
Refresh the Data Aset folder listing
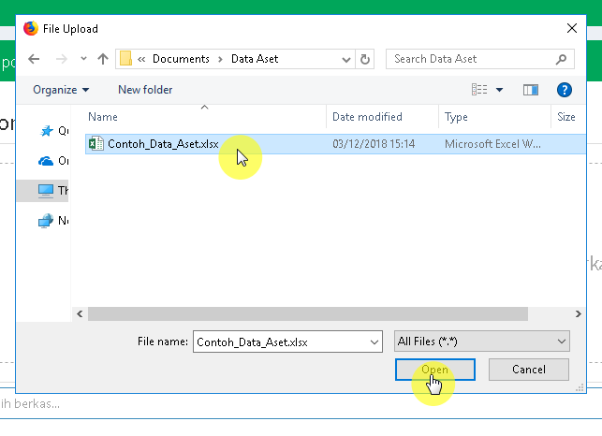coord(365,59)
